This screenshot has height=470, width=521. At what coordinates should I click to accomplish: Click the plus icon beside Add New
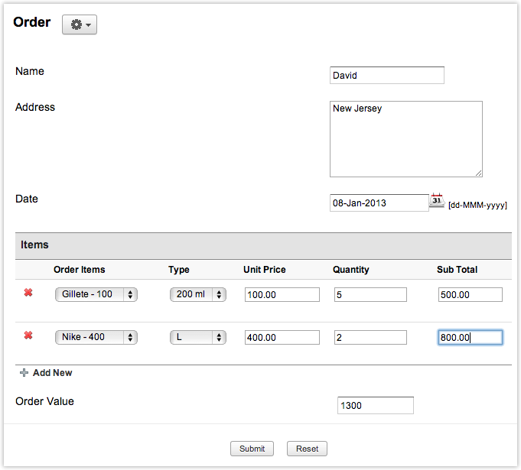(x=24, y=373)
